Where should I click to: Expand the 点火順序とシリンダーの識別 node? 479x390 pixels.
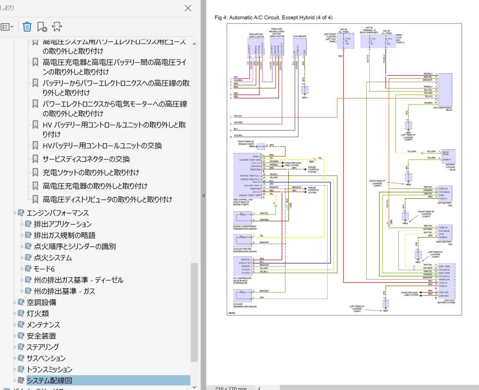pyautogui.click(x=22, y=246)
